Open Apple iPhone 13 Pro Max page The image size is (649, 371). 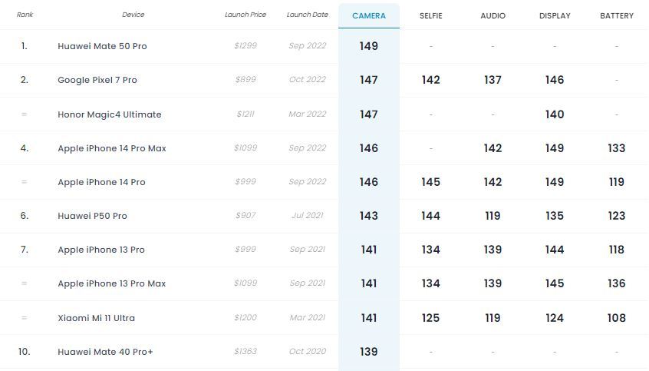(x=112, y=283)
